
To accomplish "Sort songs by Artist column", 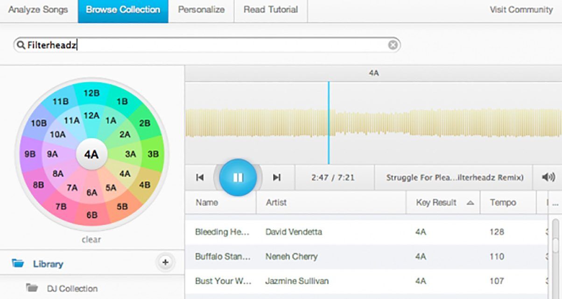I will [x=276, y=203].
